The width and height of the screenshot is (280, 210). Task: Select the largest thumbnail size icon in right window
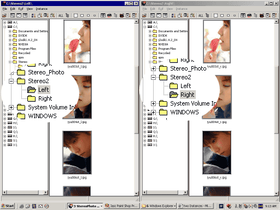click(x=215, y=15)
